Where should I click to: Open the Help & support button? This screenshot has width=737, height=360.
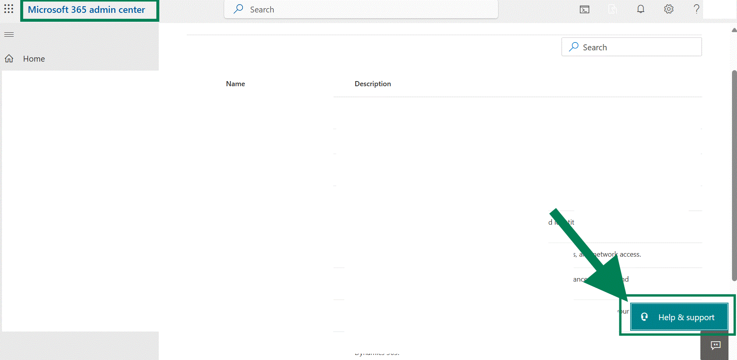pos(679,317)
